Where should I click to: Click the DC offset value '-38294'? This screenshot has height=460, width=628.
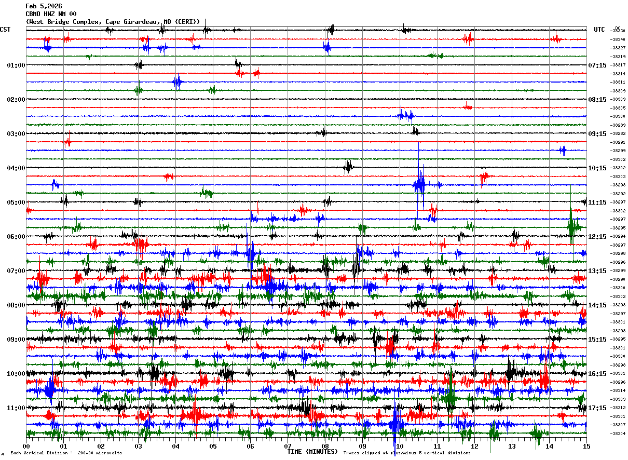coord(618,236)
